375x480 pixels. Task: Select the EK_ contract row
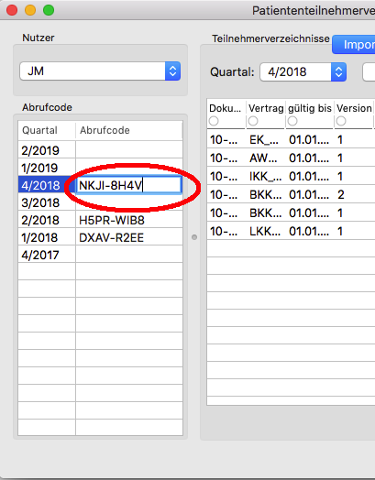click(x=291, y=139)
